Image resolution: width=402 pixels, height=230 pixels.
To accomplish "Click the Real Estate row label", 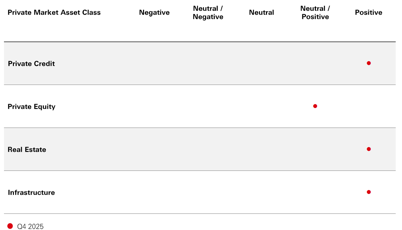I will (27, 149).
